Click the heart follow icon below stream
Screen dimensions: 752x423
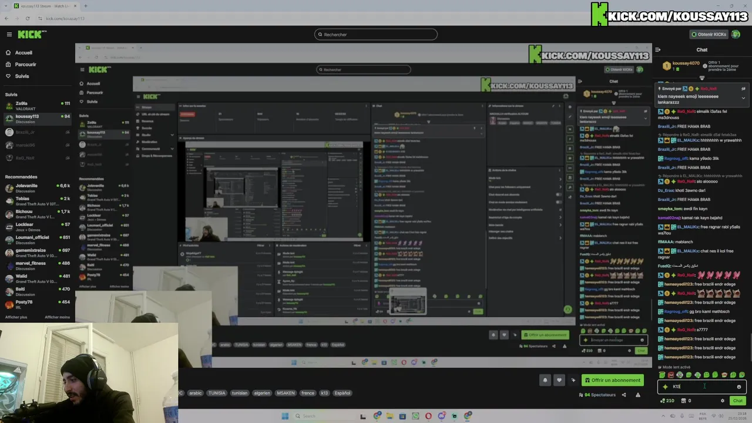pos(559,380)
